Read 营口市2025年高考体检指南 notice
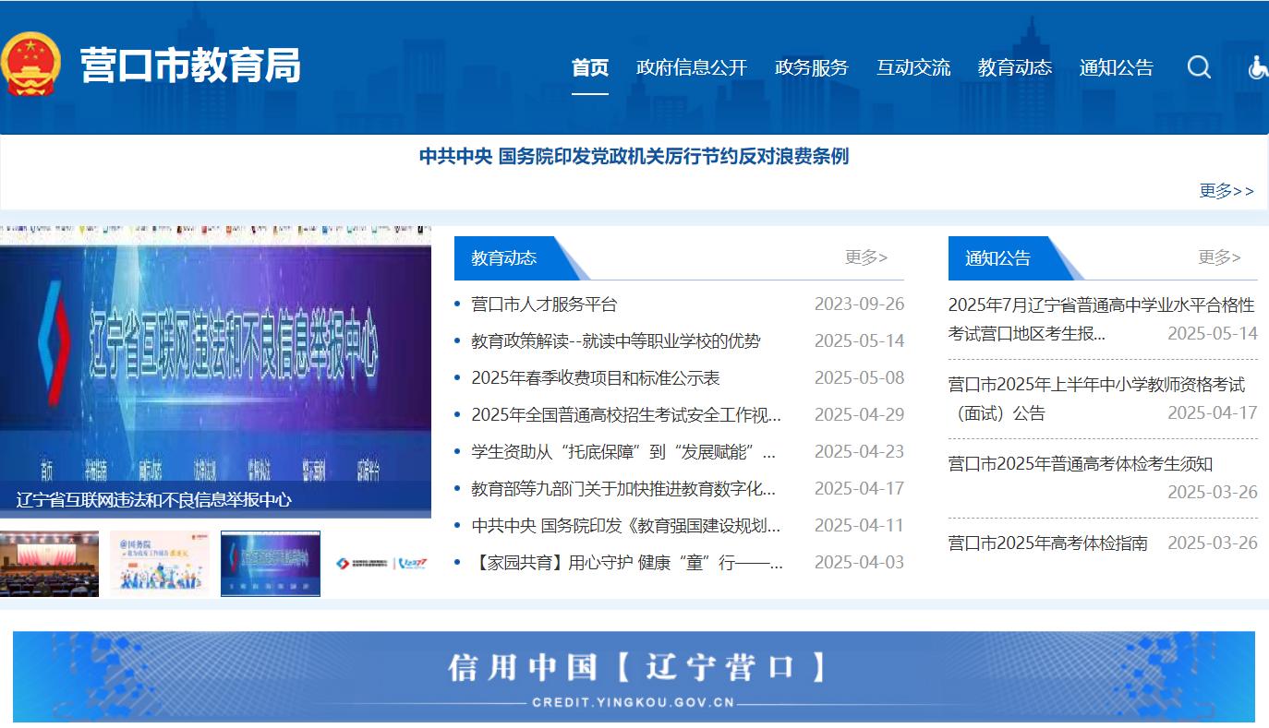 tap(1047, 543)
